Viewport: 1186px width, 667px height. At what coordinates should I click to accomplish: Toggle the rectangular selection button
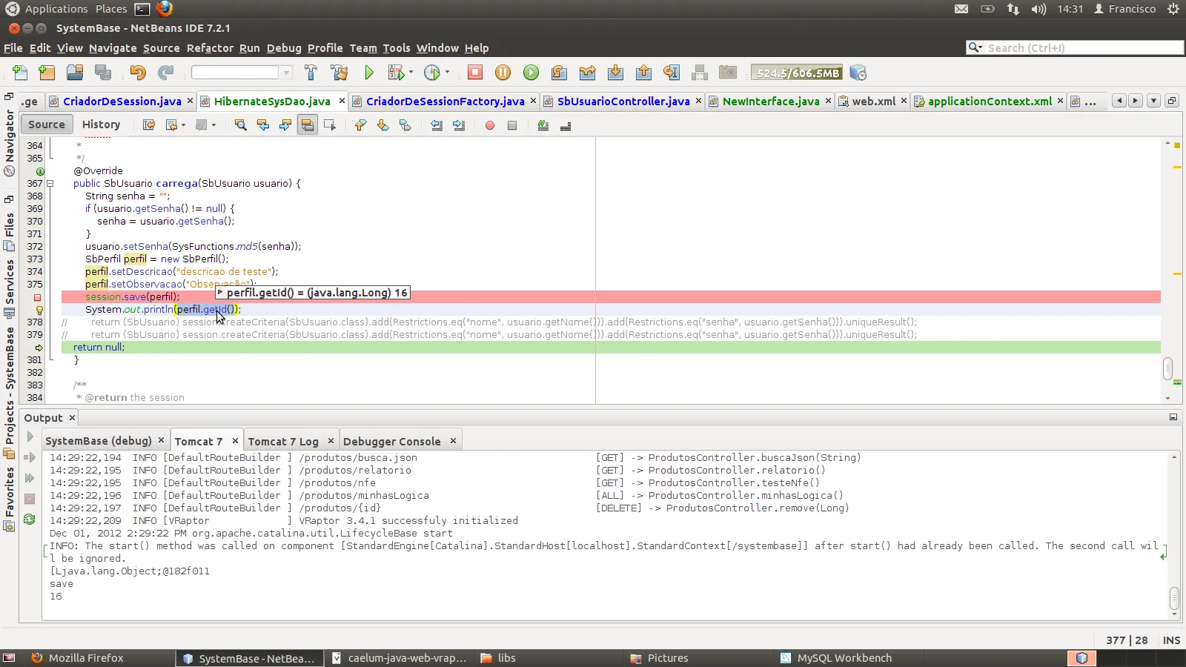coord(330,125)
